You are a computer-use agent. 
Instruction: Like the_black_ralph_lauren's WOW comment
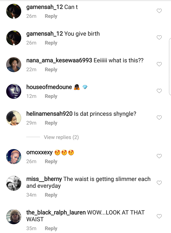click(x=159, y=216)
